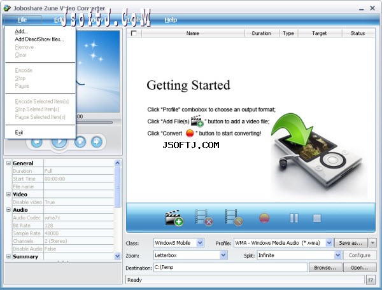
Task: Open the Help menu
Action: click(x=171, y=20)
